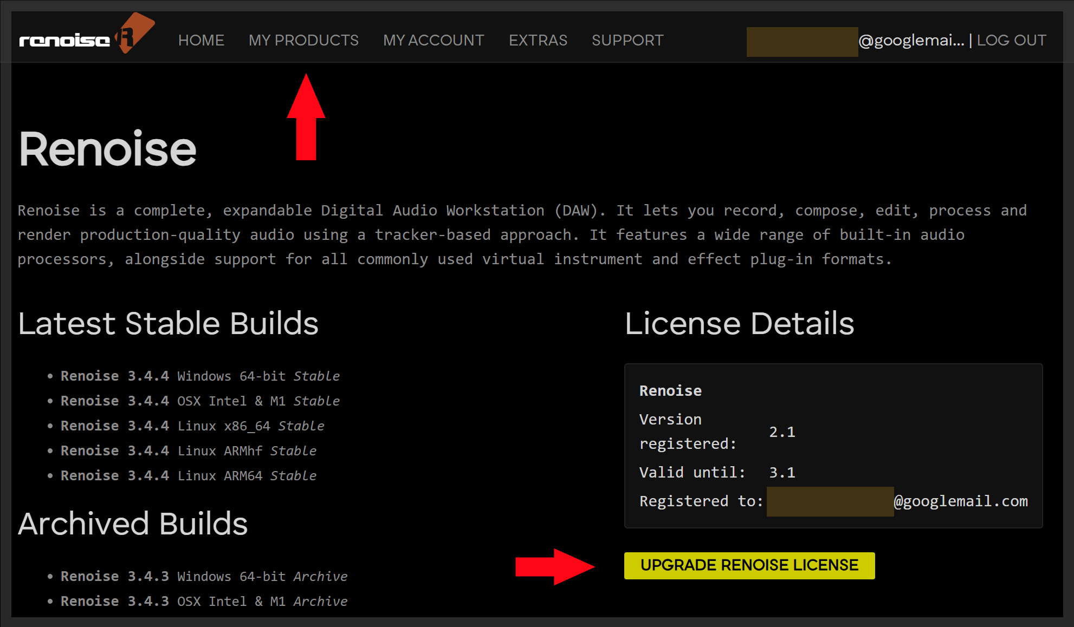Click 'License Details' heading
The height and width of the screenshot is (627, 1074).
(740, 324)
